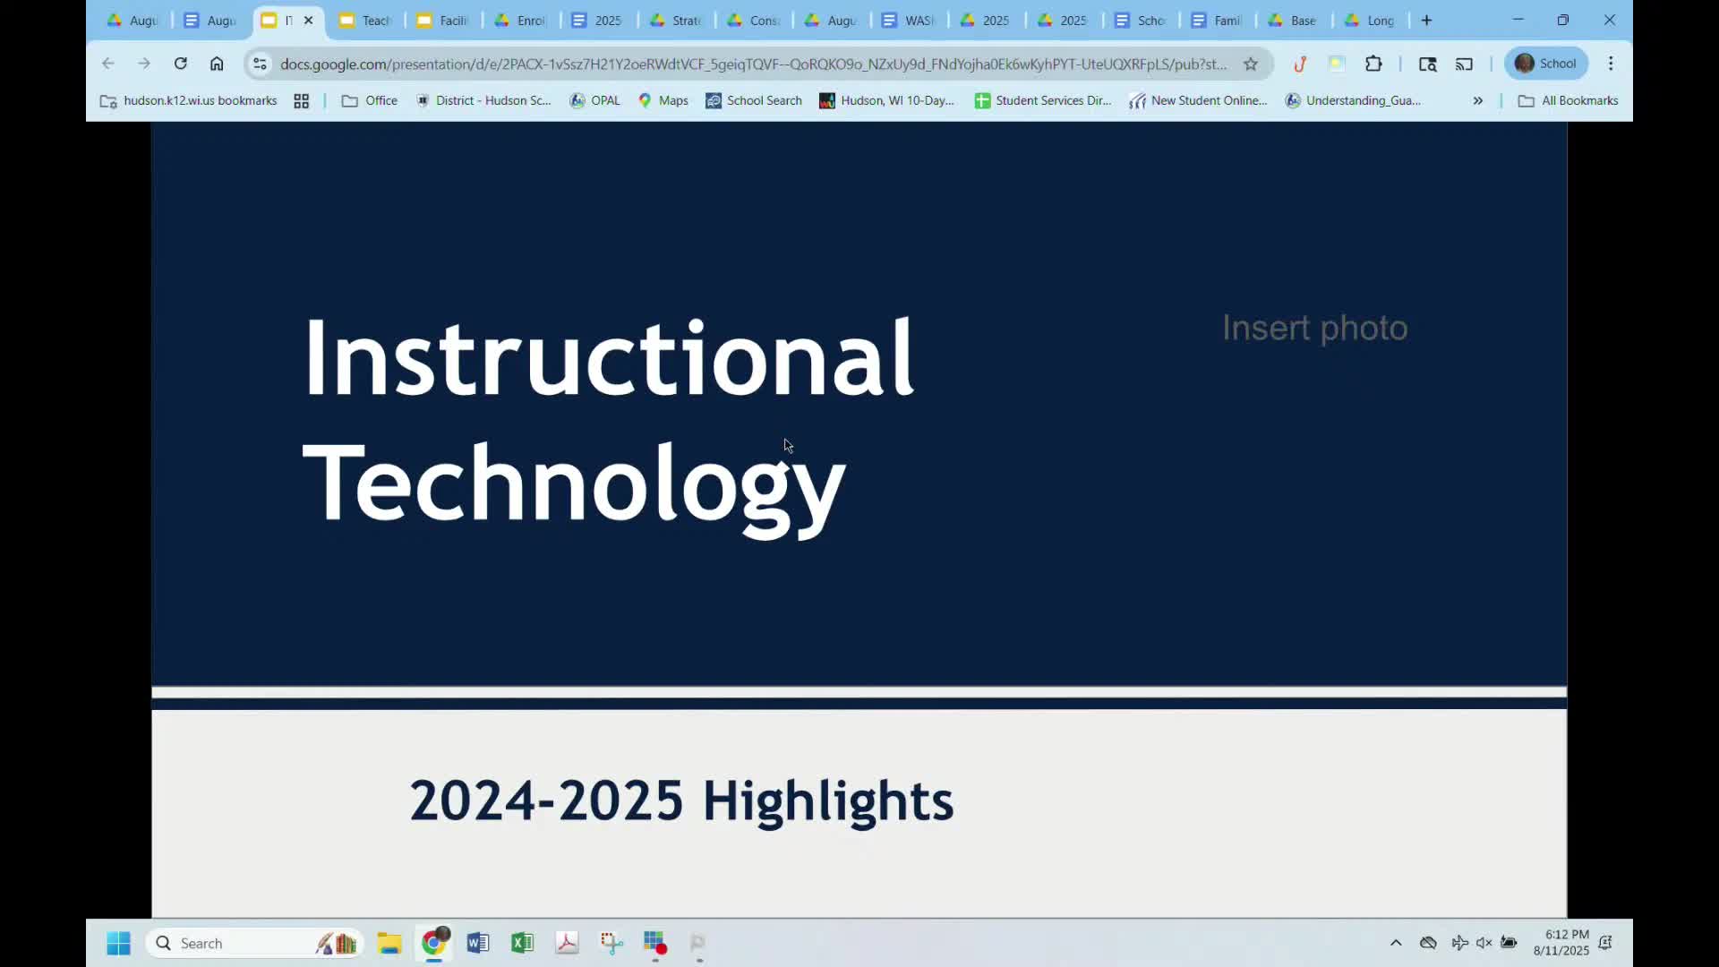The image size is (1719, 967).
Task: Open the Chrome three-dot menu
Action: point(1611,64)
